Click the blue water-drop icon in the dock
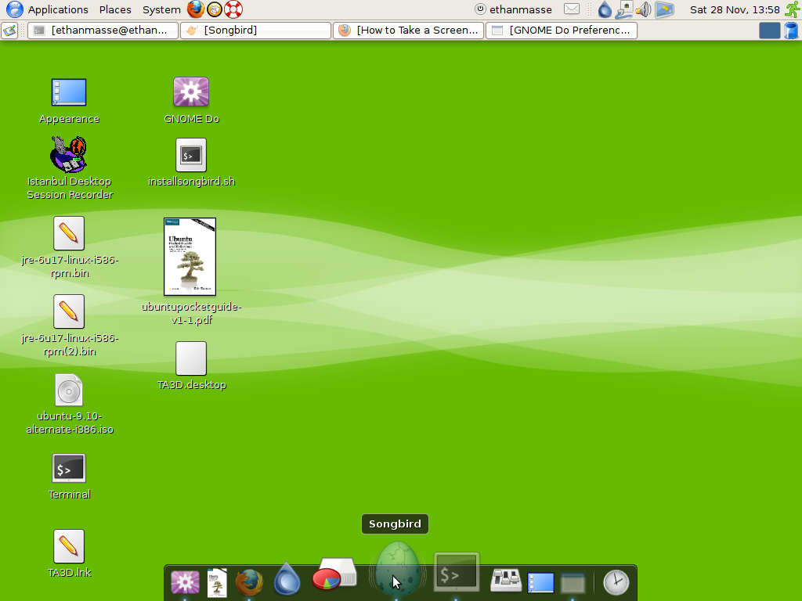802x601 pixels. 287,579
